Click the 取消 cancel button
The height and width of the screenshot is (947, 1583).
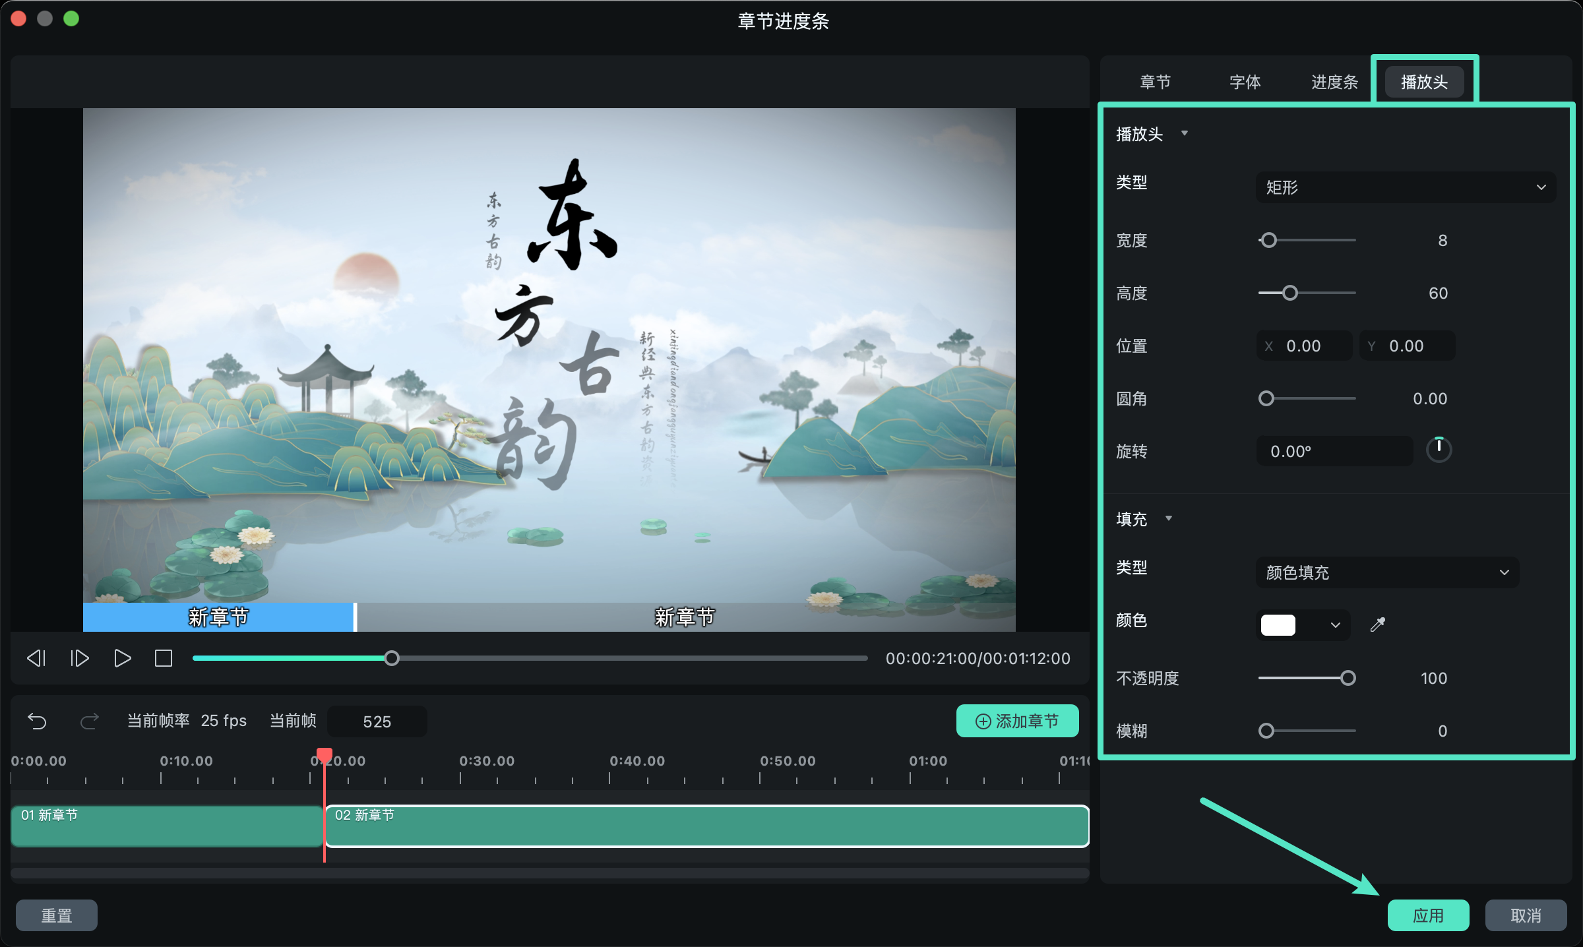click(1526, 915)
